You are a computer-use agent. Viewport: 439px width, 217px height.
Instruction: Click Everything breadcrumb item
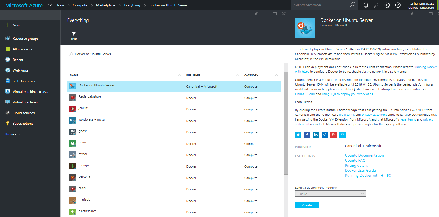click(132, 5)
